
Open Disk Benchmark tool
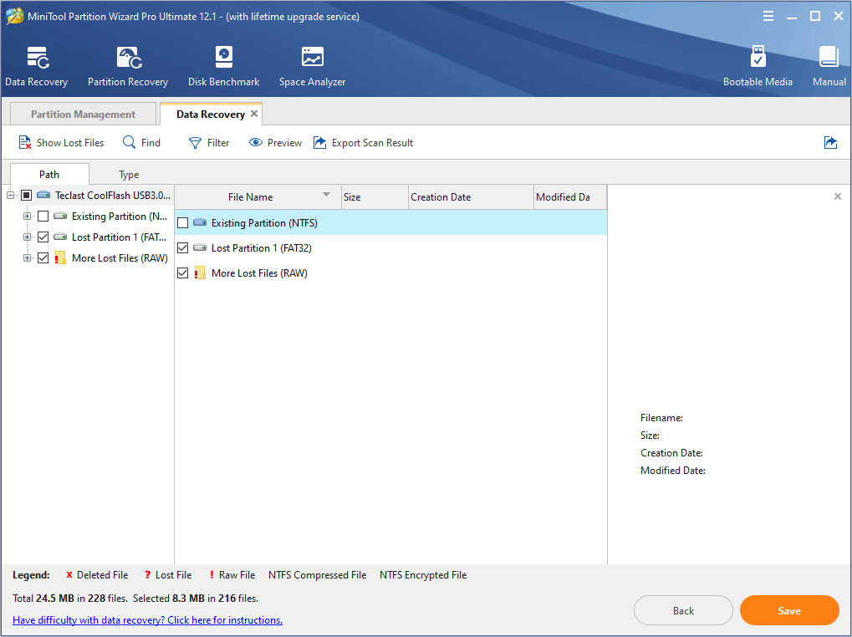(223, 66)
